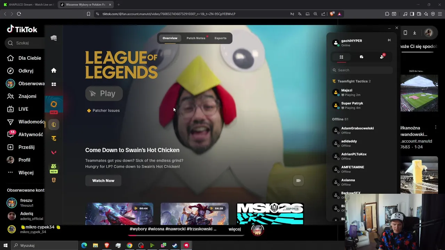The width and height of the screenshot is (445, 250).
Task: Open TikTok Znajomi page
Action: [x=22, y=96]
